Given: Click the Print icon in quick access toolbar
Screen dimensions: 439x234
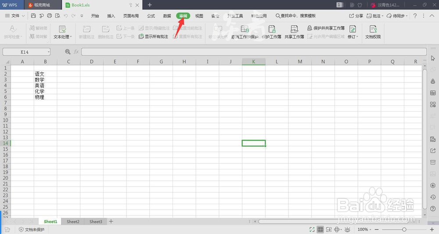Looking at the screenshot, I should [x=49, y=16].
